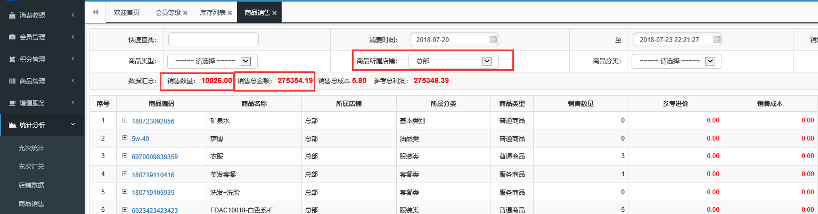Open 商品所属店铺 dropdown showing 总部
This screenshot has height=214, width=818.
[x=454, y=61]
